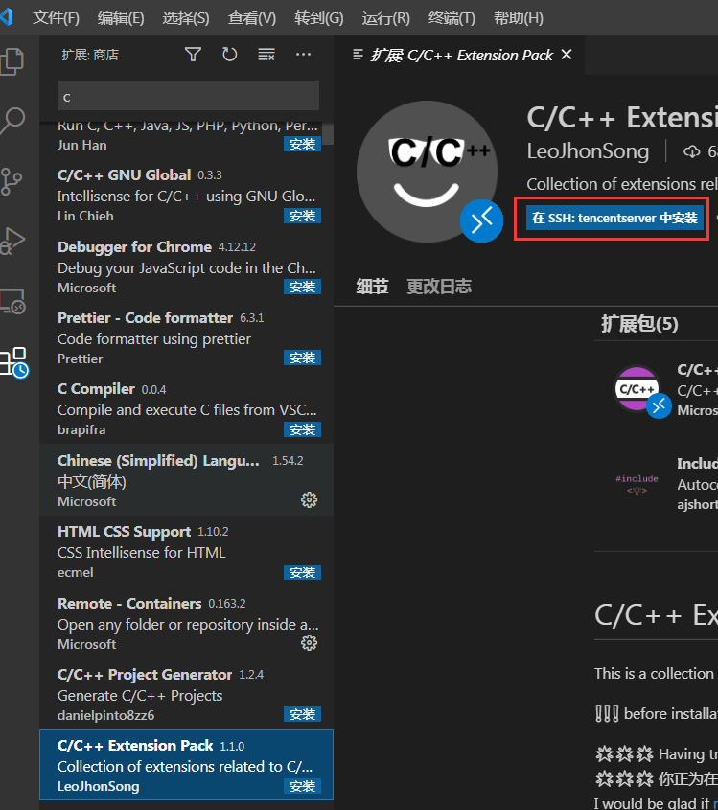Image resolution: width=718 pixels, height=810 pixels.
Task: Select the 扩展 C/C++ Extension Pack tab
Action: click(x=461, y=55)
